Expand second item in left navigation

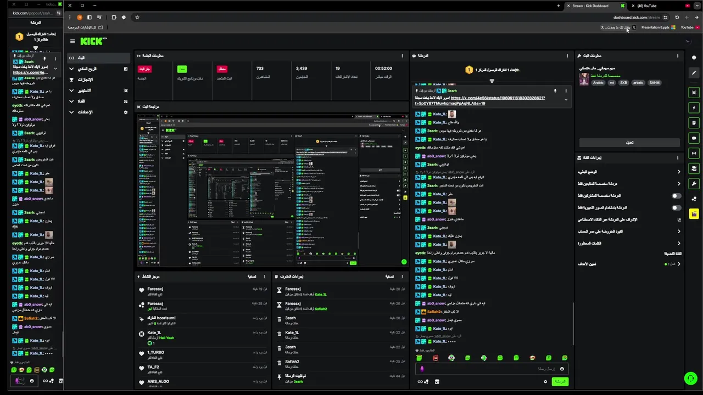(x=98, y=69)
